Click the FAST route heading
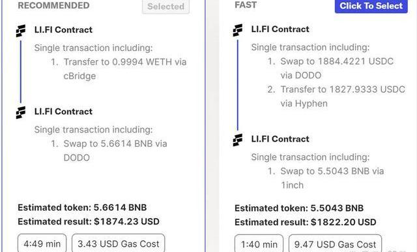This screenshot has height=252, width=417. [x=246, y=5]
